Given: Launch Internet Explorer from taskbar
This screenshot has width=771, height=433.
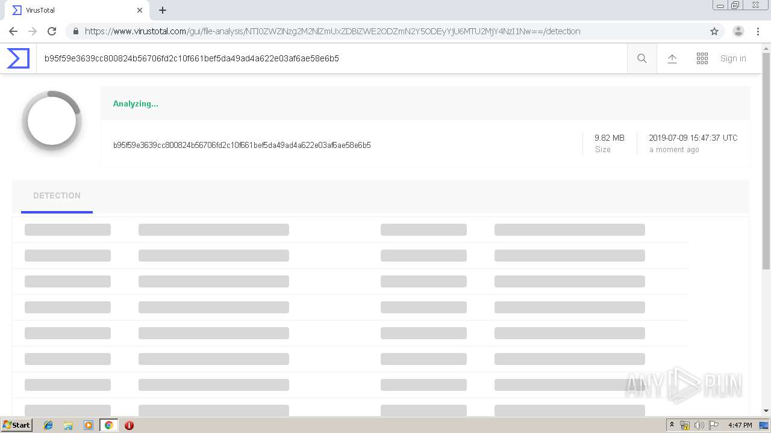Looking at the screenshot, I should pyautogui.click(x=48, y=425).
